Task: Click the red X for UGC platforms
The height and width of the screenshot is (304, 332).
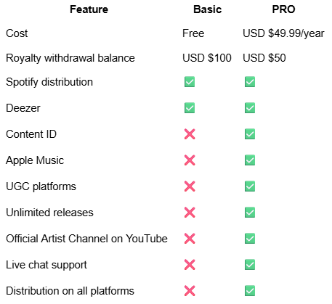Action: [x=190, y=186]
